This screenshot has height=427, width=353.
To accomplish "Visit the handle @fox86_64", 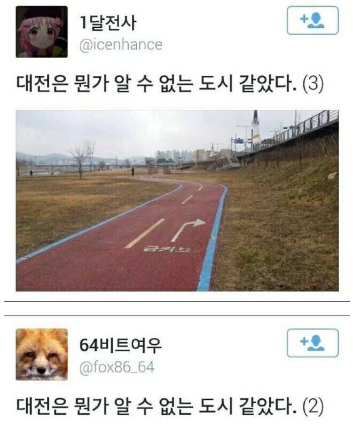I will click(x=117, y=367).
